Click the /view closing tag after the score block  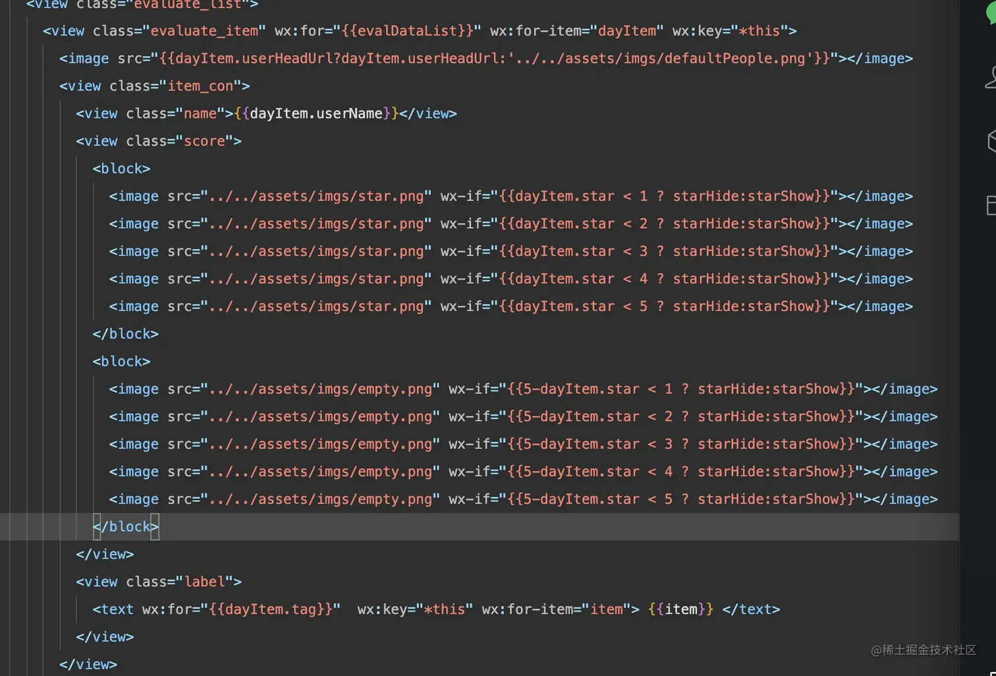pyautogui.click(x=105, y=555)
